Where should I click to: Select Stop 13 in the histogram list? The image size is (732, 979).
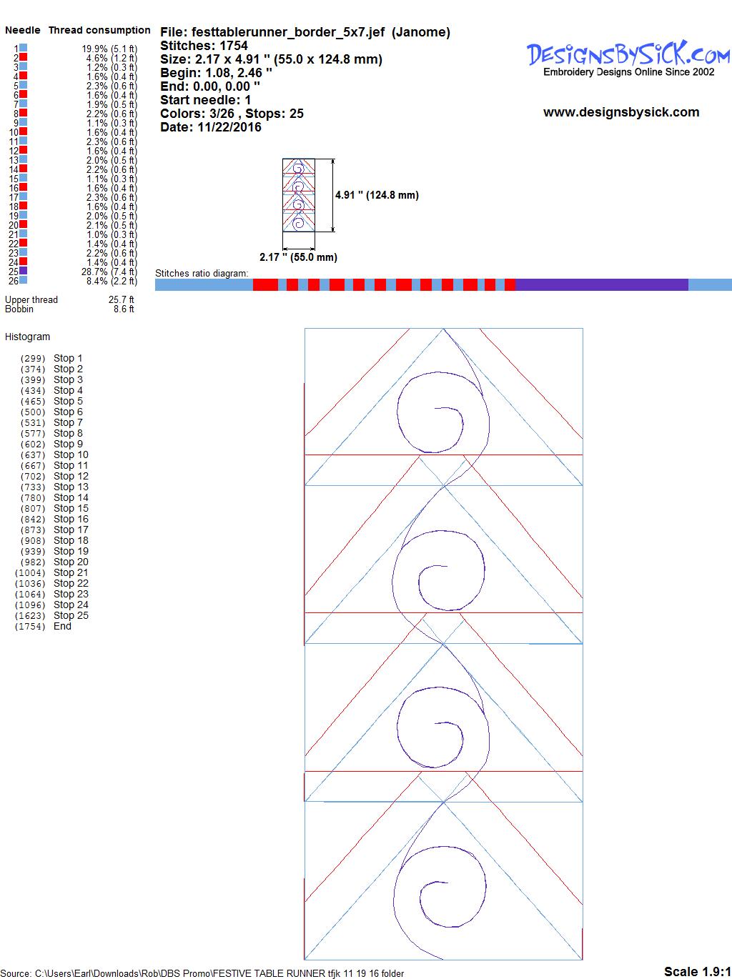(71, 487)
